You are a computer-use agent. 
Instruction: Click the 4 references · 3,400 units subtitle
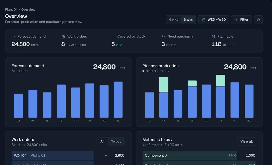[x=163, y=145]
